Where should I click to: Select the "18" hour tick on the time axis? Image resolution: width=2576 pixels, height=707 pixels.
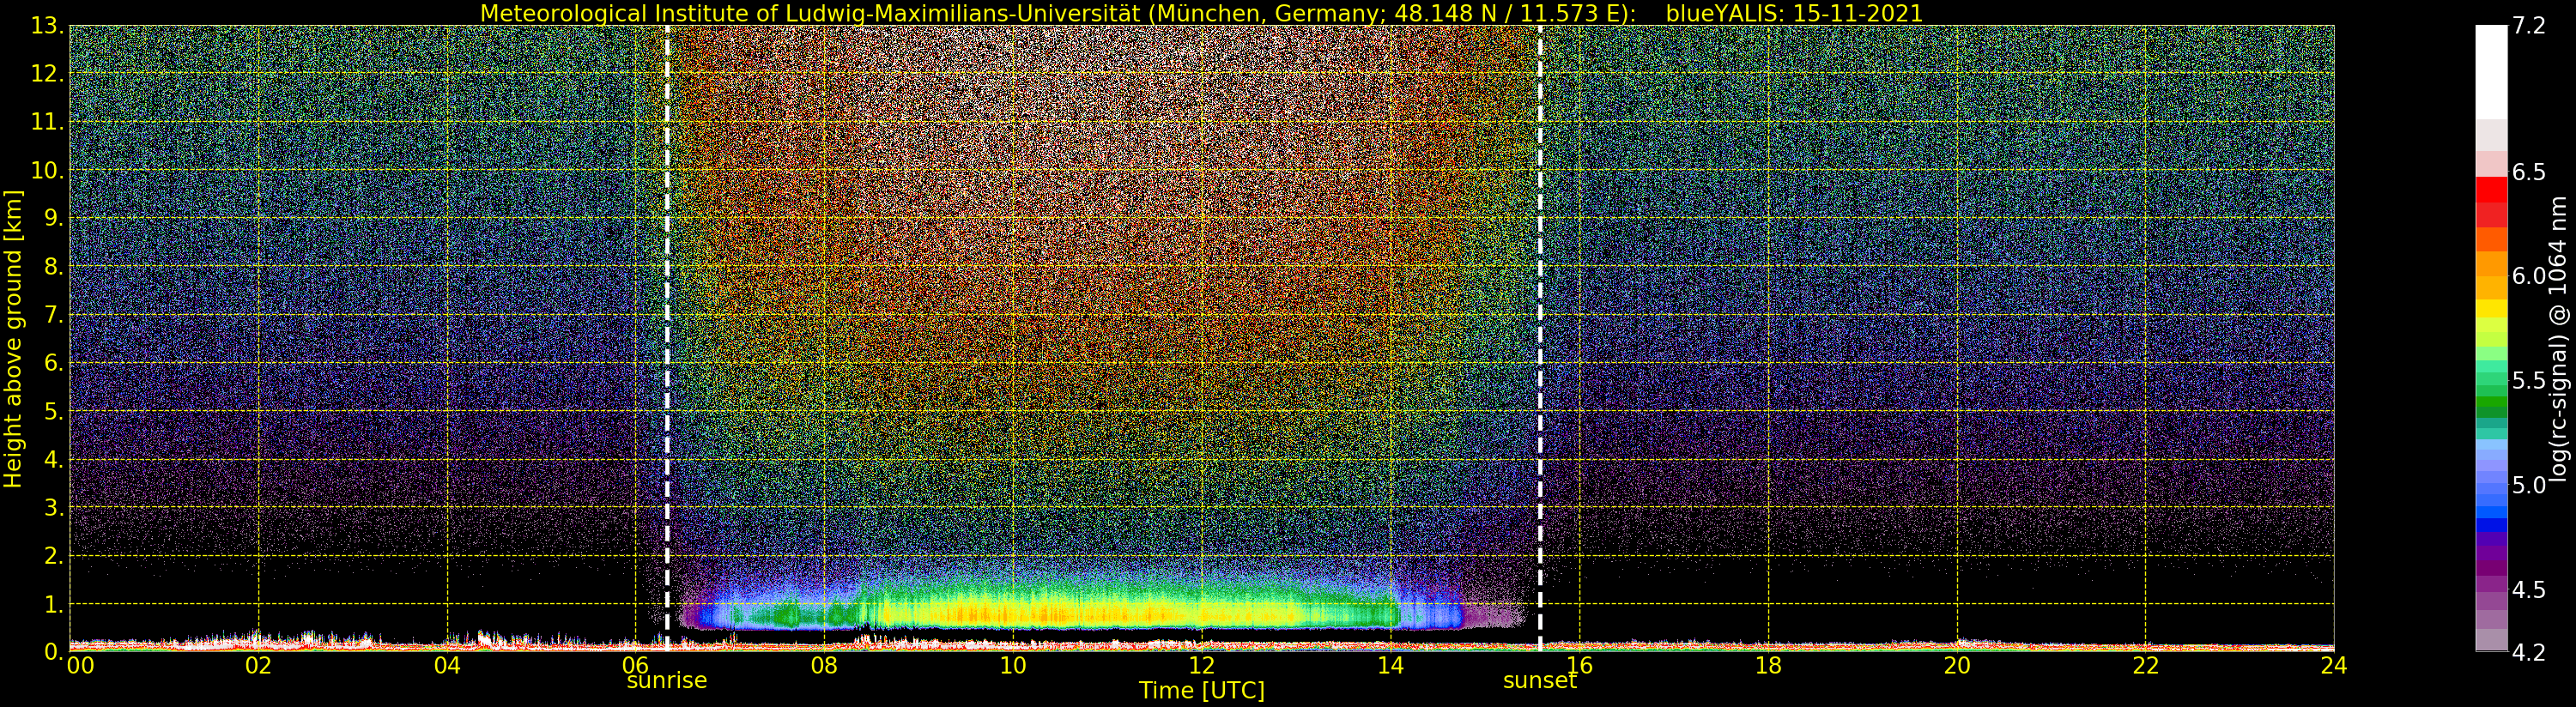1768,665
